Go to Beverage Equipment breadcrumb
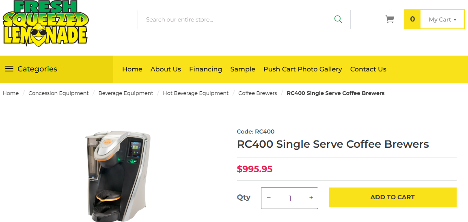This screenshot has width=468, height=222. pyautogui.click(x=126, y=93)
